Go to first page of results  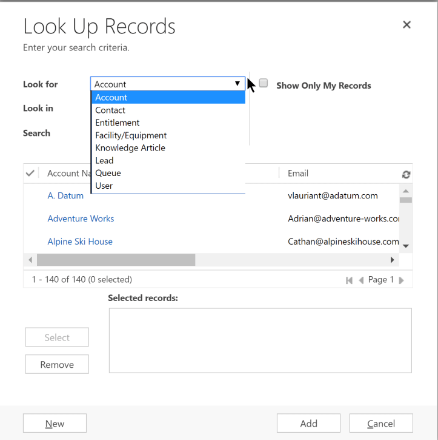[349, 280]
